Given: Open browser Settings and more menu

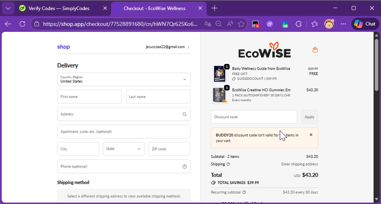Looking at the screenshot, I should (x=343, y=24).
